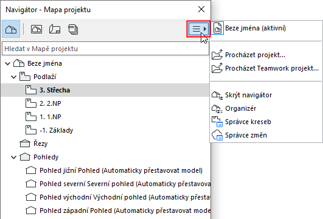Select the 'Pohledy' elevations folder
The height and width of the screenshot is (219, 323).
[x=105, y=157]
